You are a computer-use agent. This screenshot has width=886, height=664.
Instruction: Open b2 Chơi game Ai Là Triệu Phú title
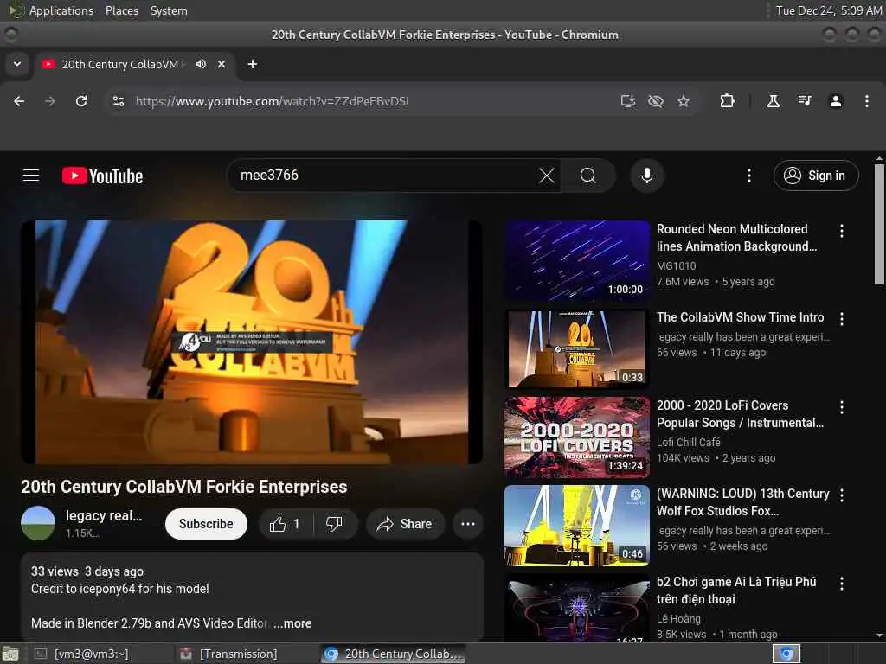point(736,590)
